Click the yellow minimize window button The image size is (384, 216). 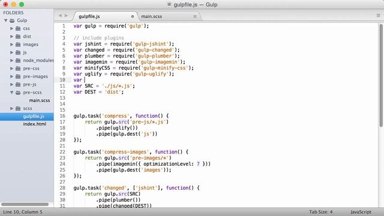click(x=13, y=4)
